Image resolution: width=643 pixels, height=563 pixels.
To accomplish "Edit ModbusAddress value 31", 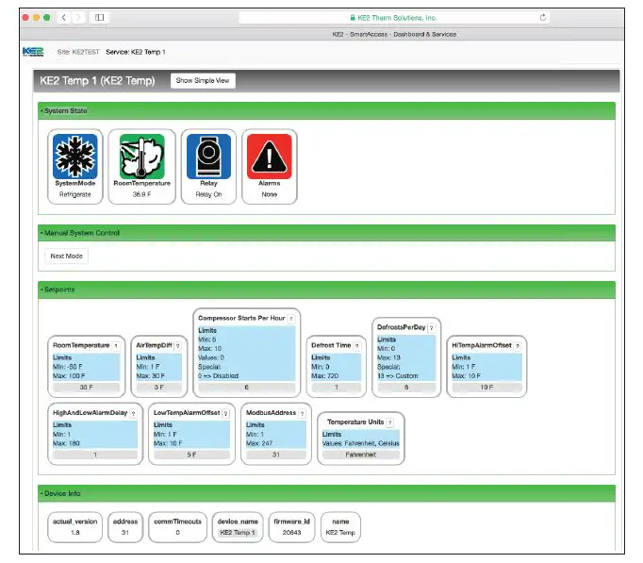I will [276, 455].
